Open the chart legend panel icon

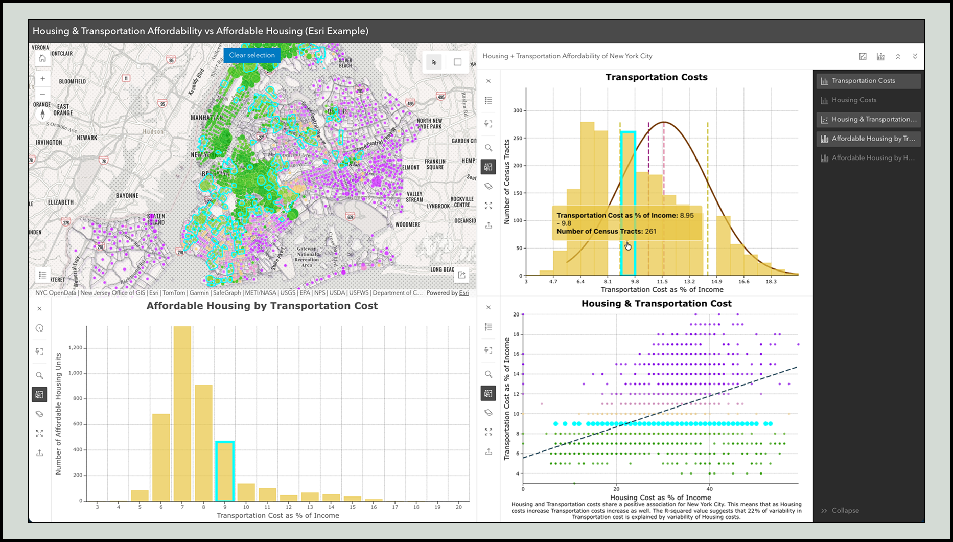(489, 101)
